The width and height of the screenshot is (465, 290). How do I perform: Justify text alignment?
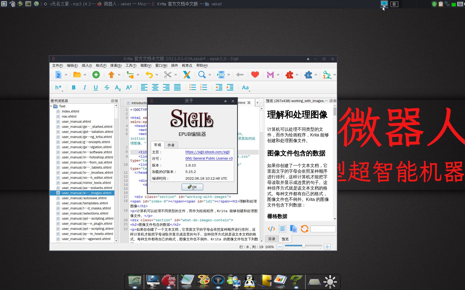coord(177,87)
